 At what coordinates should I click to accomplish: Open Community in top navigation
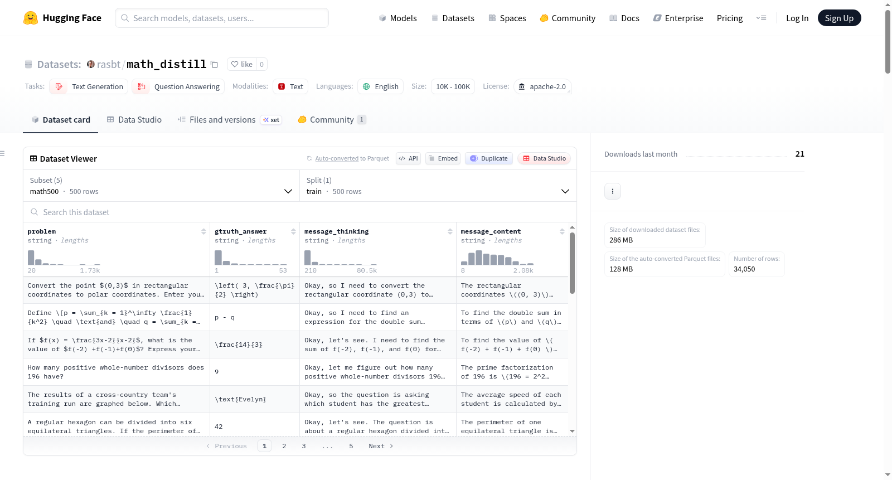point(568,18)
